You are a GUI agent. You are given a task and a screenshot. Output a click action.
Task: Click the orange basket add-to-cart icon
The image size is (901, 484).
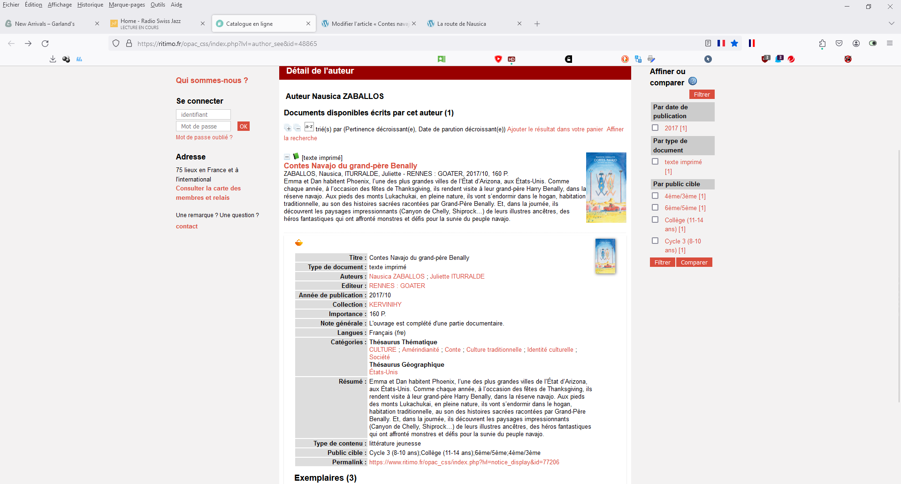pyautogui.click(x=299, y=242)
